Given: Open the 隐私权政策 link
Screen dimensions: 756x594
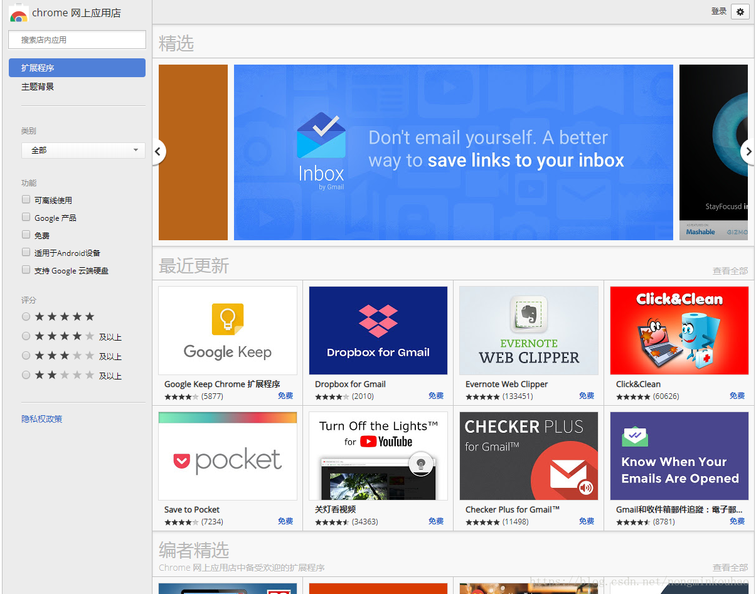Looking at the screenshot, I should 42,419.
